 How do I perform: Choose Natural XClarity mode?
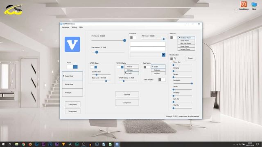coord(132,67)
